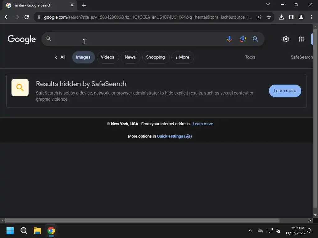
Task: Switch to the Shopping tab
Action: coord(155,57)
